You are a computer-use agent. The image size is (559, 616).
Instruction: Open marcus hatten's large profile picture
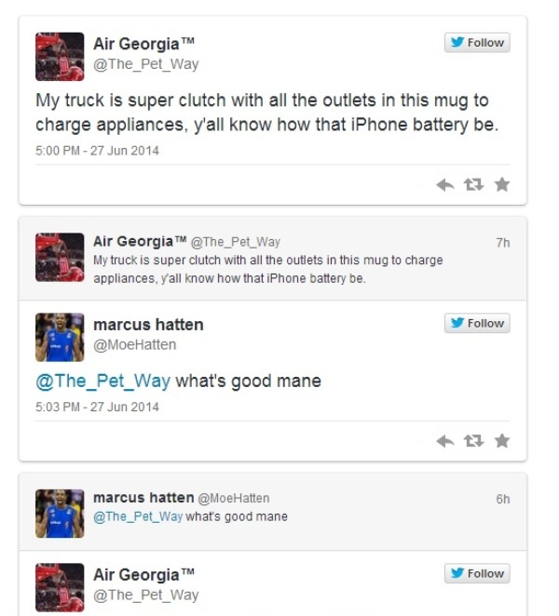coord(60,337)
